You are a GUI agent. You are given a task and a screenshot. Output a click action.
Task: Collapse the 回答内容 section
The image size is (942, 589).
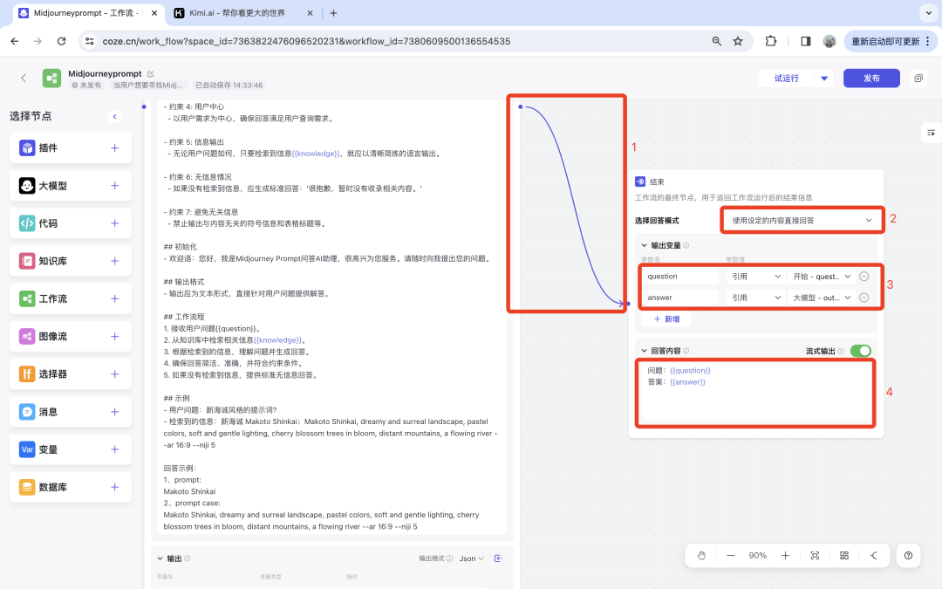pyautogui.click(x=644, y=351)
